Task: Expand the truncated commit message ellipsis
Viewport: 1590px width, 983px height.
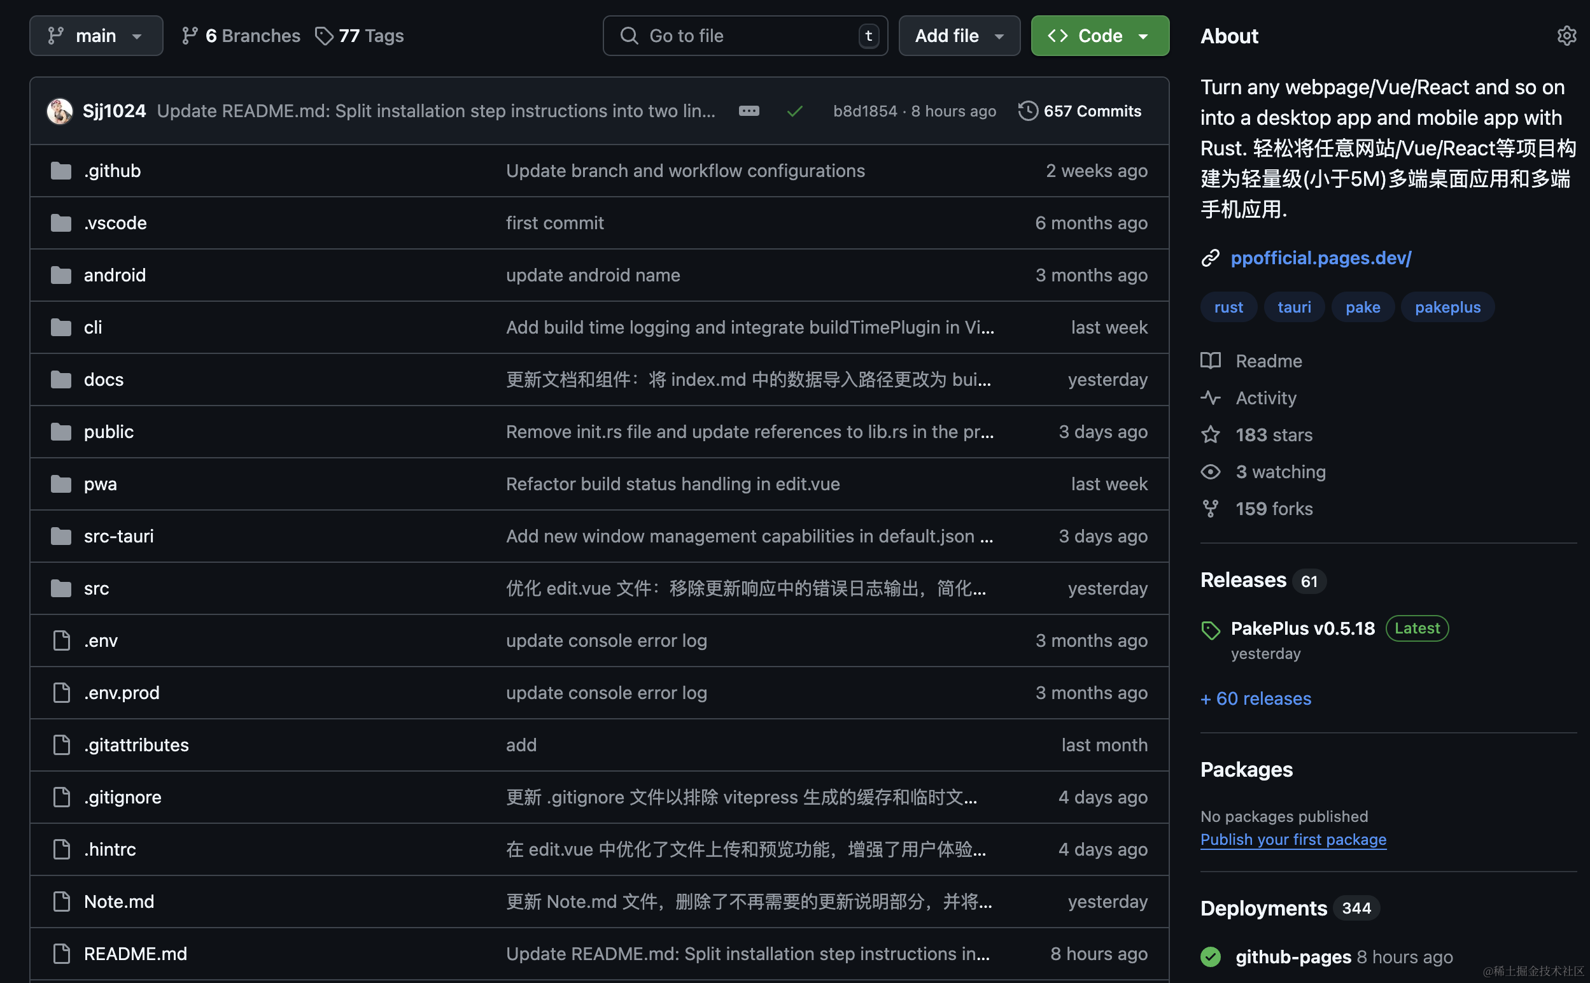Action: tap(749, 111)
